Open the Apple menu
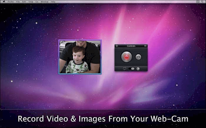This screenshot has height=128, width=206. click(x=4, y=2)
